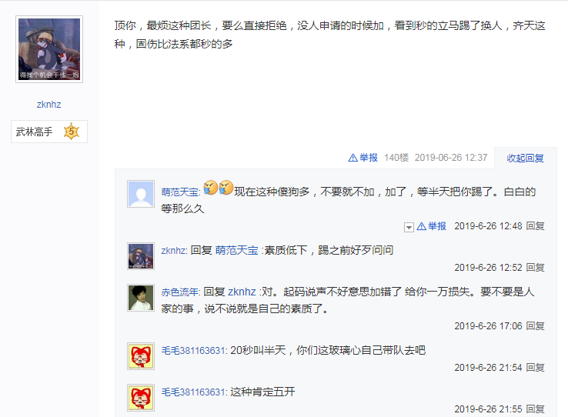Report post 140楼 via 举报 icon
Image resolution: width=568 pixels, height=417 pixels.
tap(363, 158)
